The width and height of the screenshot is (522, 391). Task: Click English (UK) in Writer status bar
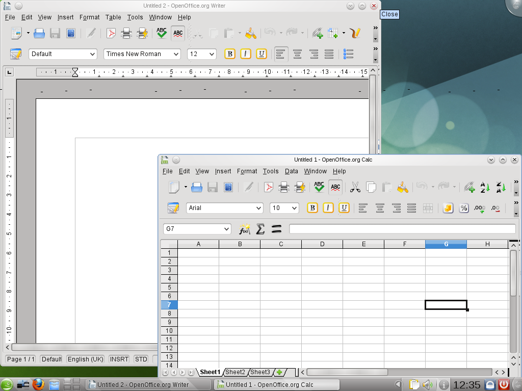click(86, 359)
